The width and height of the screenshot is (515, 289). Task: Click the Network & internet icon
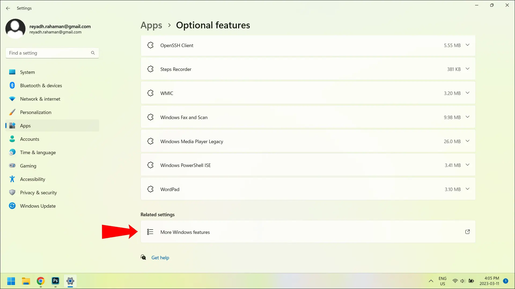(12, 98)
